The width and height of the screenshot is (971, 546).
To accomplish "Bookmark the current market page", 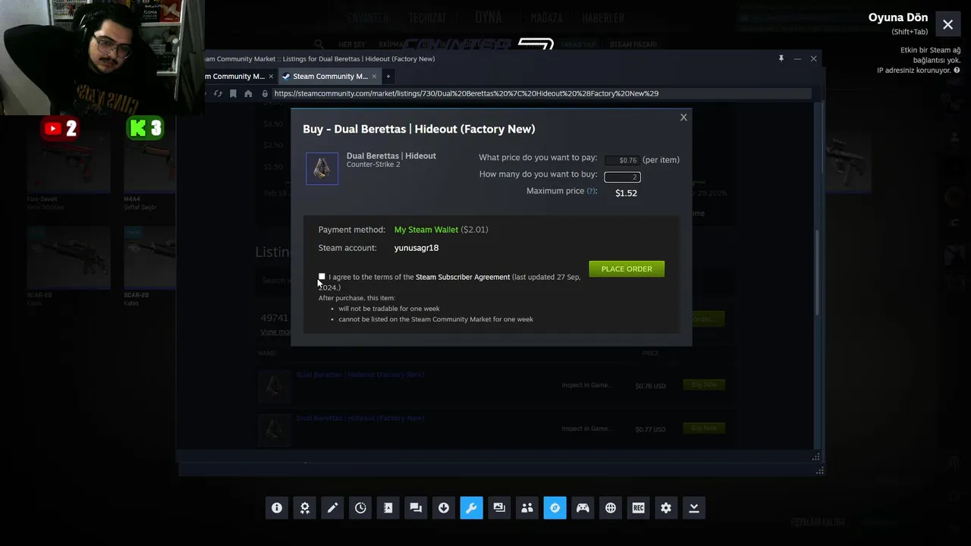I will 233,93.
